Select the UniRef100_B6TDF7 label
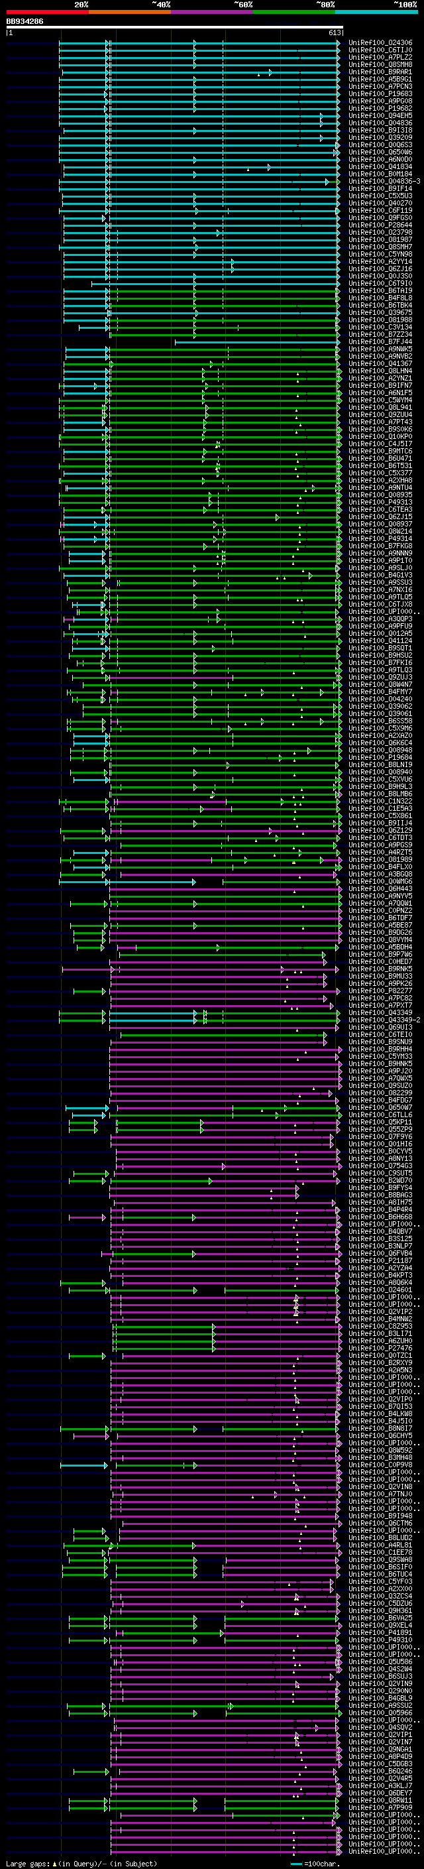This screenshot has width=424, height=1869. pyautogui.click(x=380, y=918)
